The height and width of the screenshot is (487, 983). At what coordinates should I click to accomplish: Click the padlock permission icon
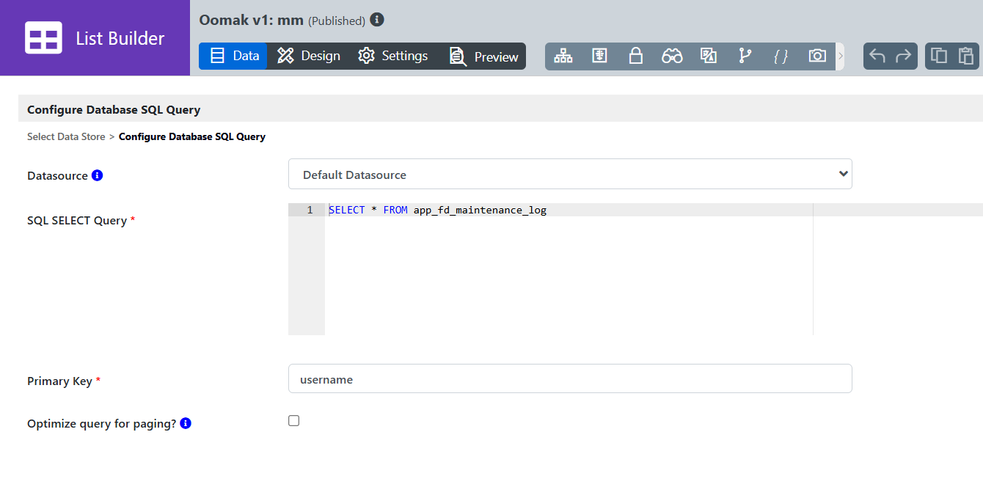[635, 56]
